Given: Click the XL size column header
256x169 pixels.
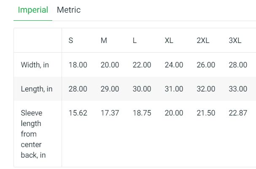Looking at the screenshot, I should [169, 41].
